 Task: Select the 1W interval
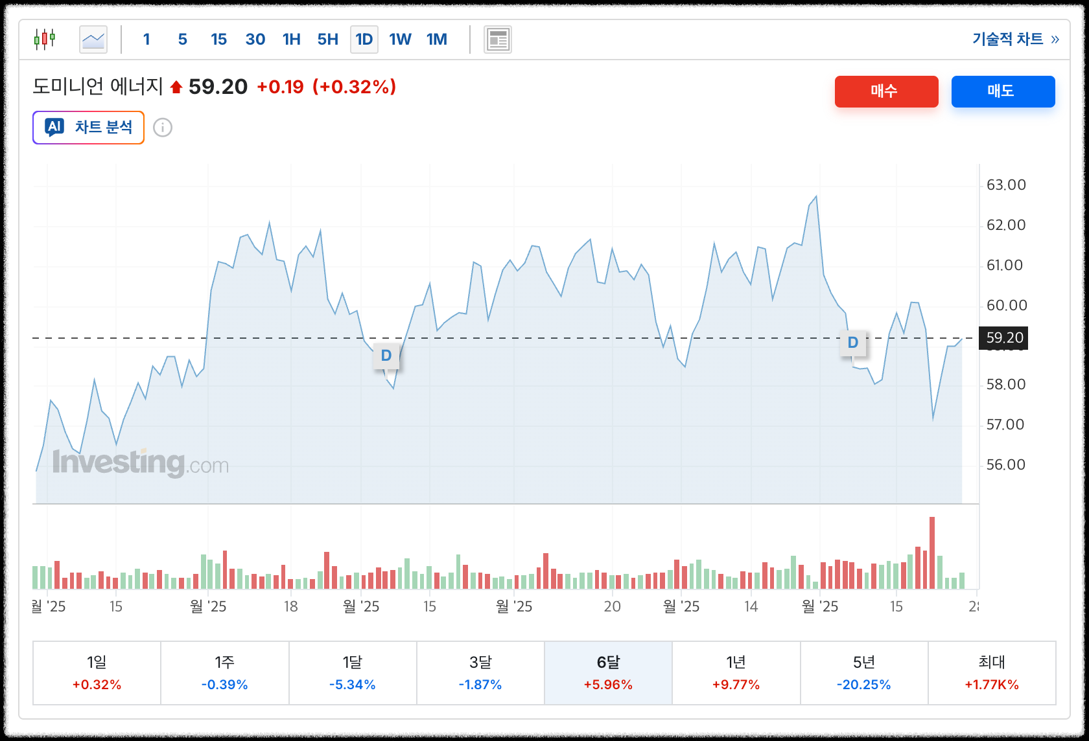coord(401,40)
